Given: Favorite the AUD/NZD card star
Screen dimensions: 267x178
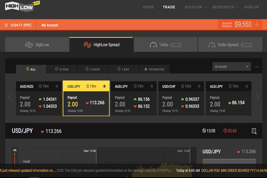Looking at the screenshot, I should [x=57, y=86].
